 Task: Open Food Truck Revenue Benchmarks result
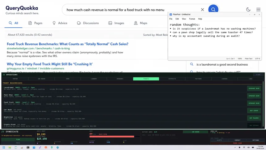coord(67,44)
